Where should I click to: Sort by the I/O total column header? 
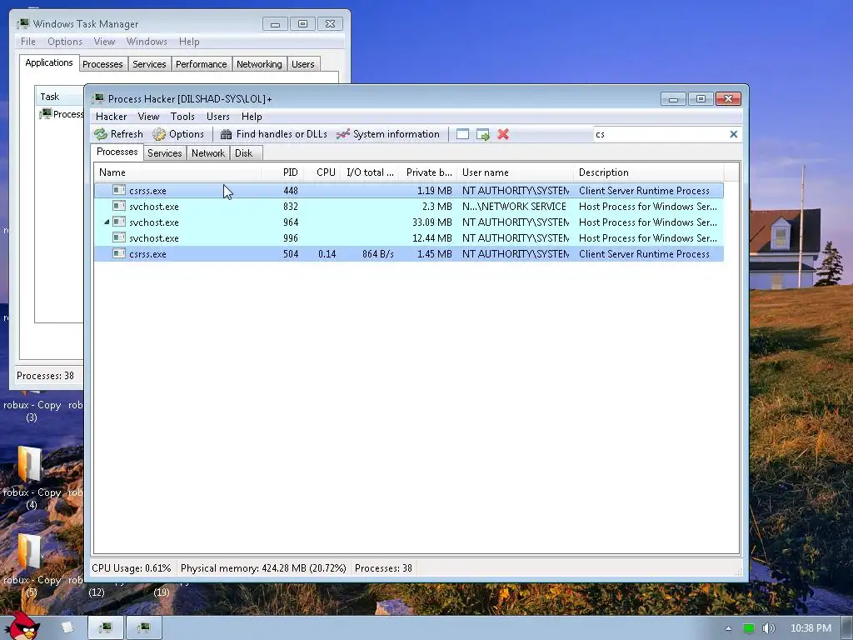click(369, 172)
